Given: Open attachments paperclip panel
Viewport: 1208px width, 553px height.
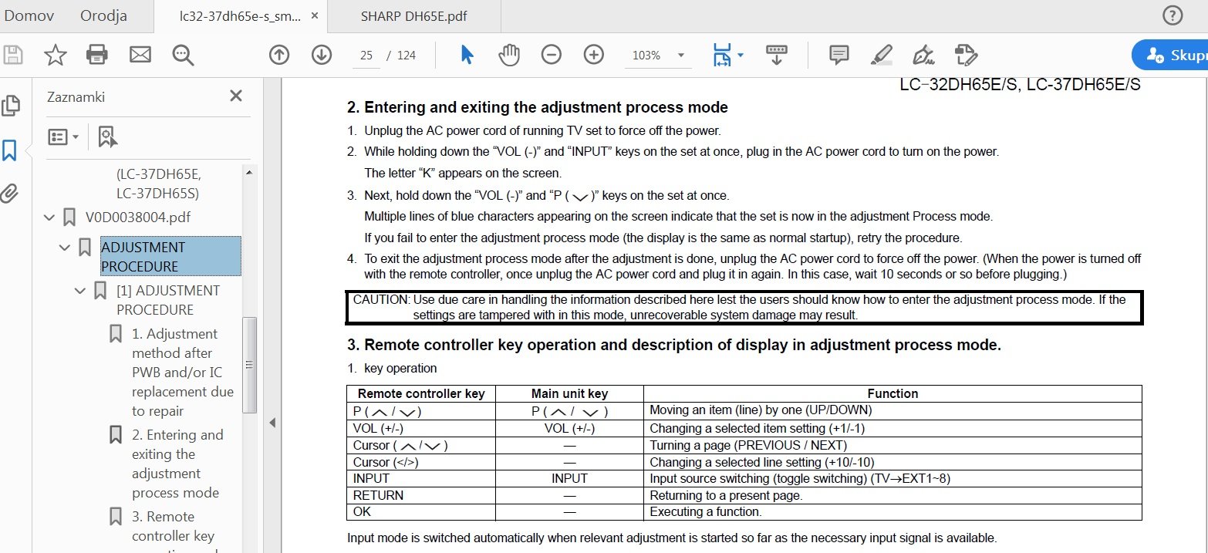Looking at the screenshot, I should (10, 193).
